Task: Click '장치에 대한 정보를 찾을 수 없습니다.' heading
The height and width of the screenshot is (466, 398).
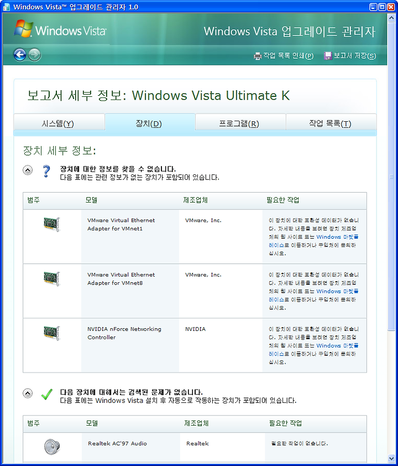Action: [118, 169]
